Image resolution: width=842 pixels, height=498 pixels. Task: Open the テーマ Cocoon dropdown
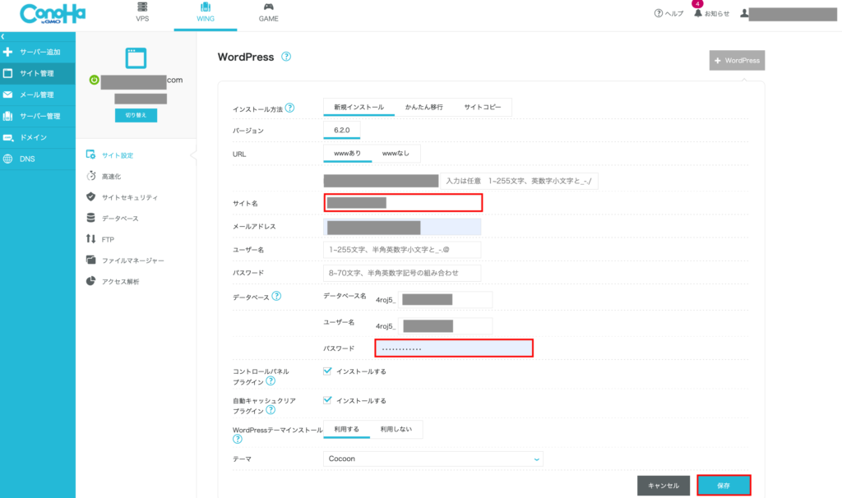433,459
